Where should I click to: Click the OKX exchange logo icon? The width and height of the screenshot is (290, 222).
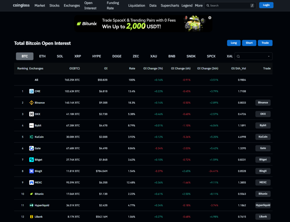coord(31,114)
